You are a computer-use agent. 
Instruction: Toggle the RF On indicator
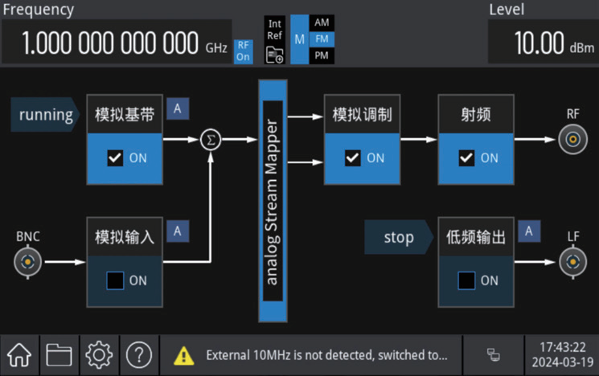244,51
